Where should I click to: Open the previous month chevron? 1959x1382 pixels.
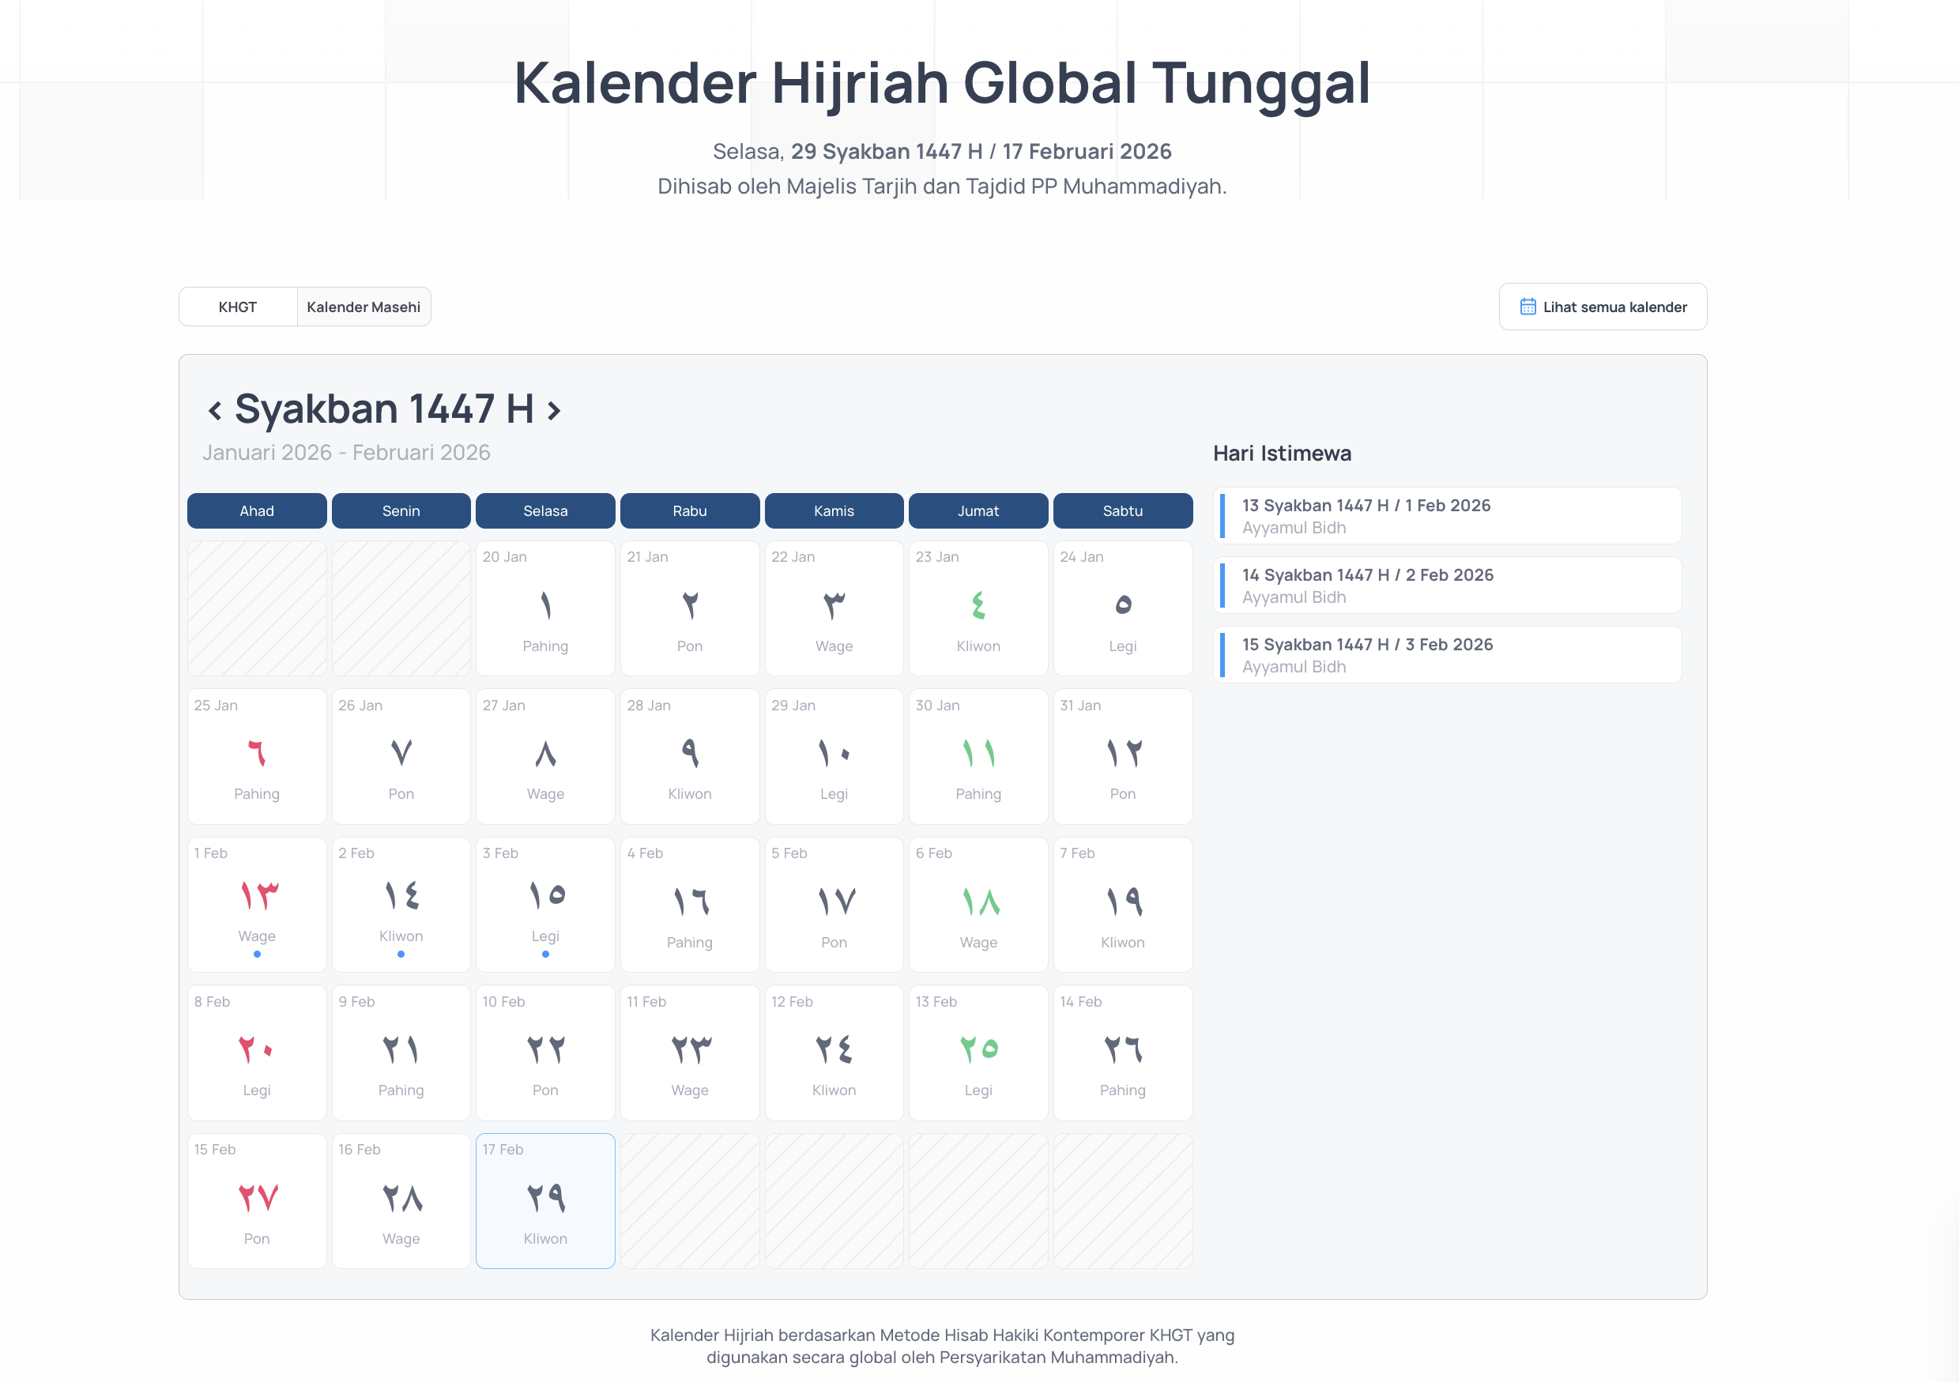tap(214, 409)
